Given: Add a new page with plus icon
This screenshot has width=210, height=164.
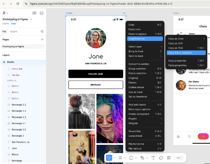Looking at the screenshot, I should 42,40.
